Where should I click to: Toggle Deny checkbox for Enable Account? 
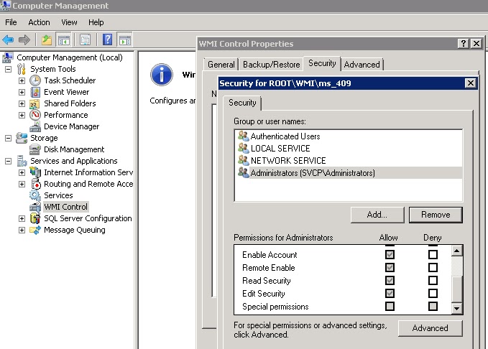click(433, 255)
